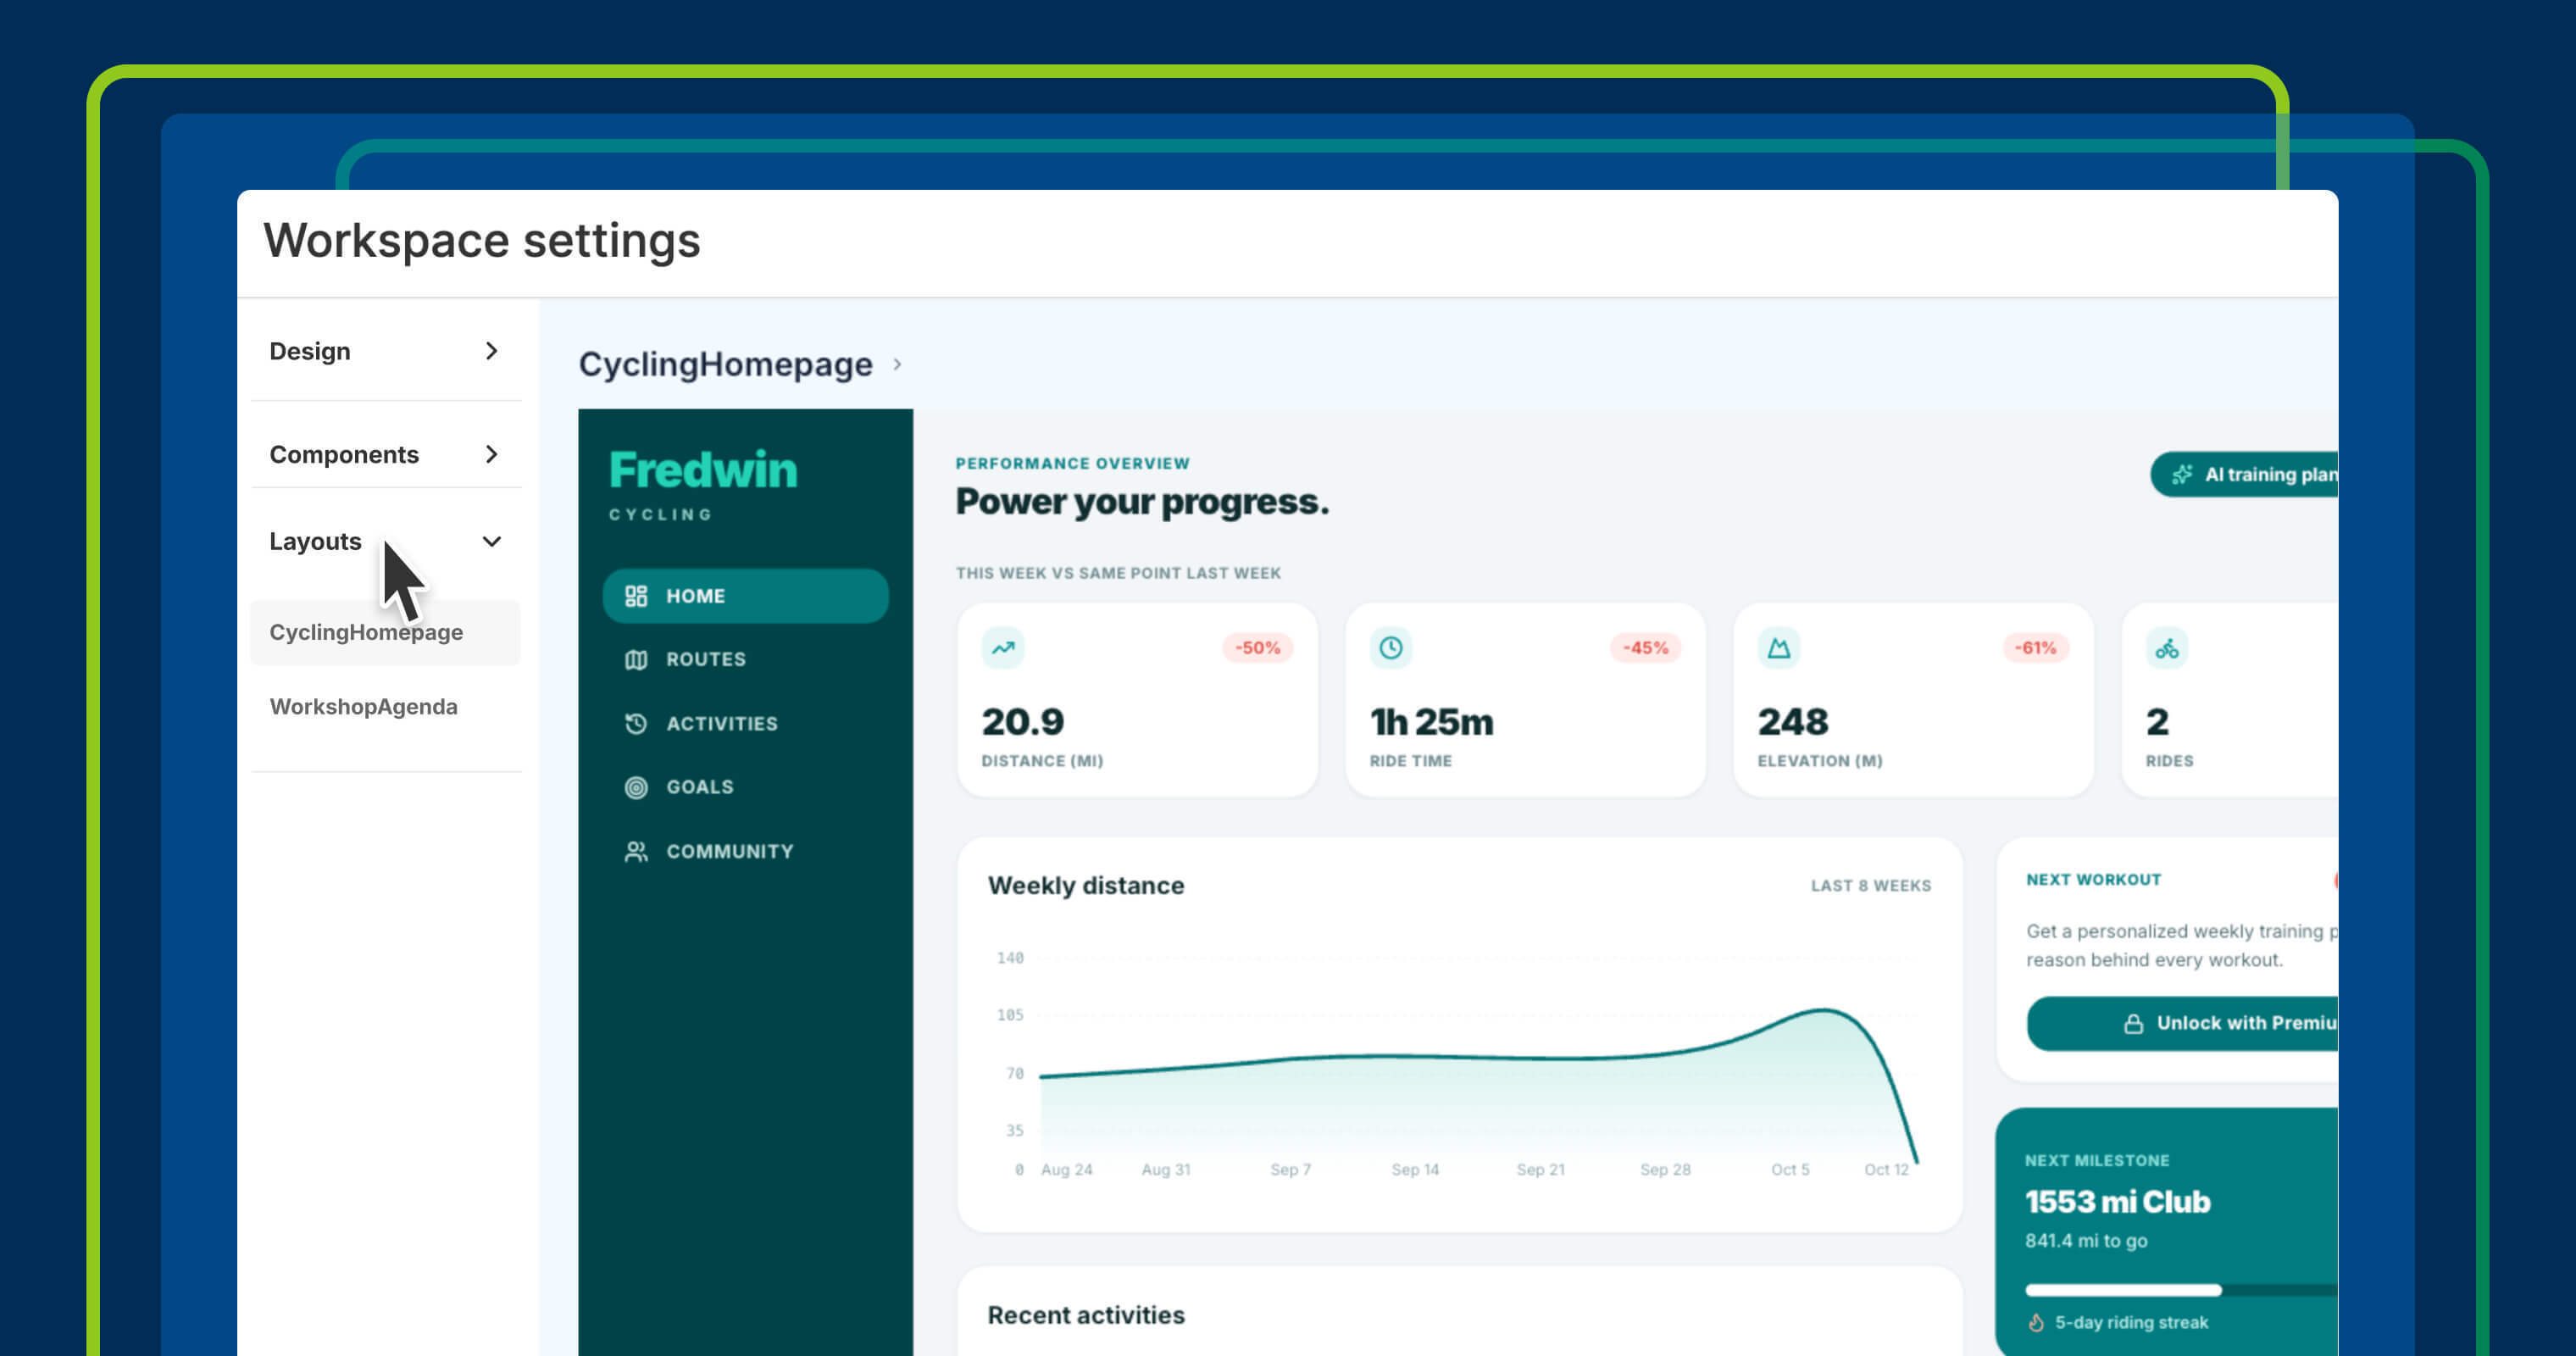2576x1356 pixels.
Task: Open the Design settings item
Action: click(386, 351)
